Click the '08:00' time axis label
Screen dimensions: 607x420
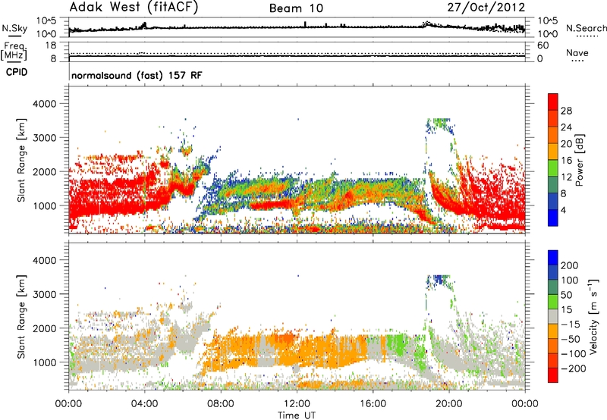point(221,404)
